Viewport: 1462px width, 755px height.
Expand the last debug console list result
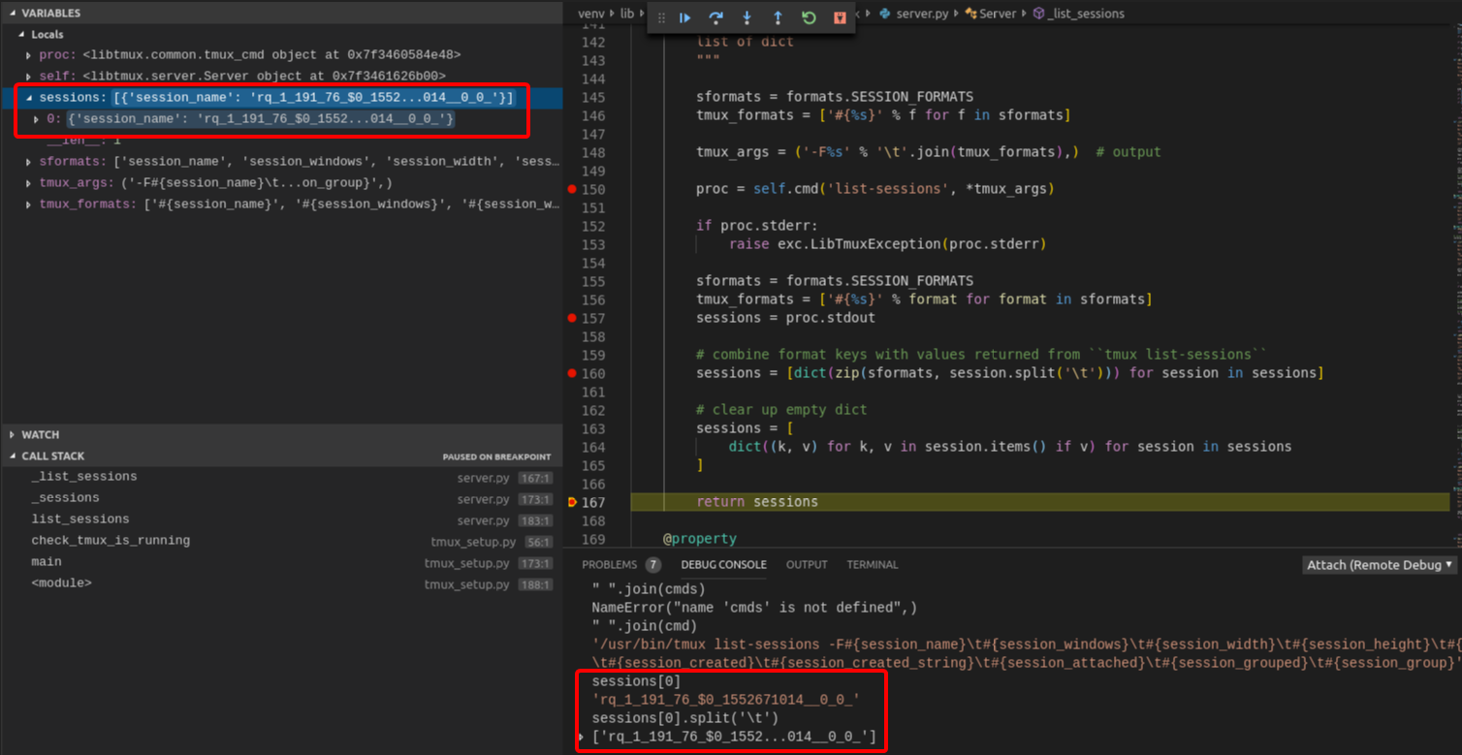click(x=581, y=739)
